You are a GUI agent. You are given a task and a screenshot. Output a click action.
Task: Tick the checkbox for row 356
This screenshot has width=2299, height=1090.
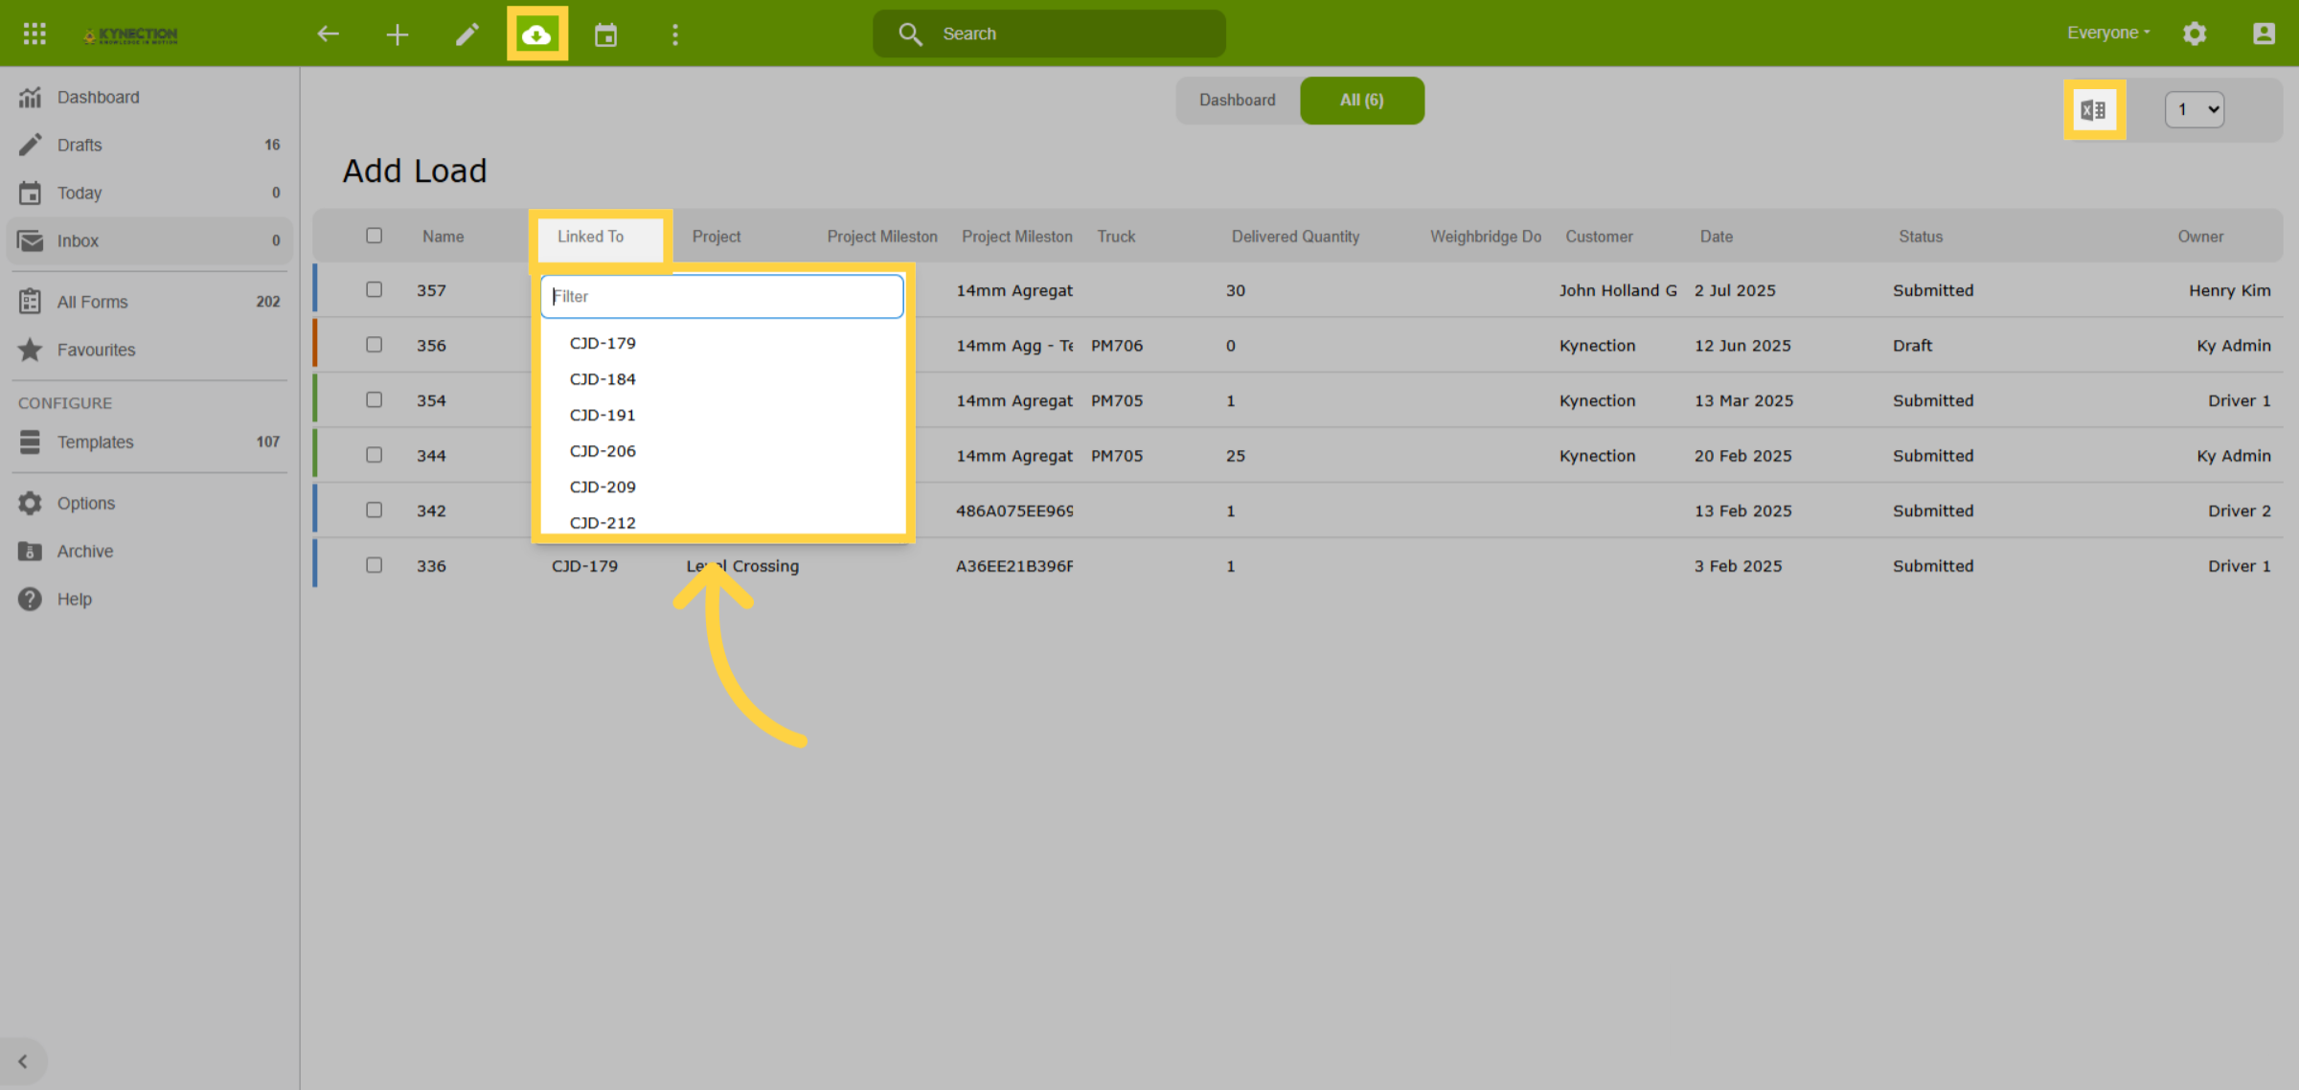point(374,345)
